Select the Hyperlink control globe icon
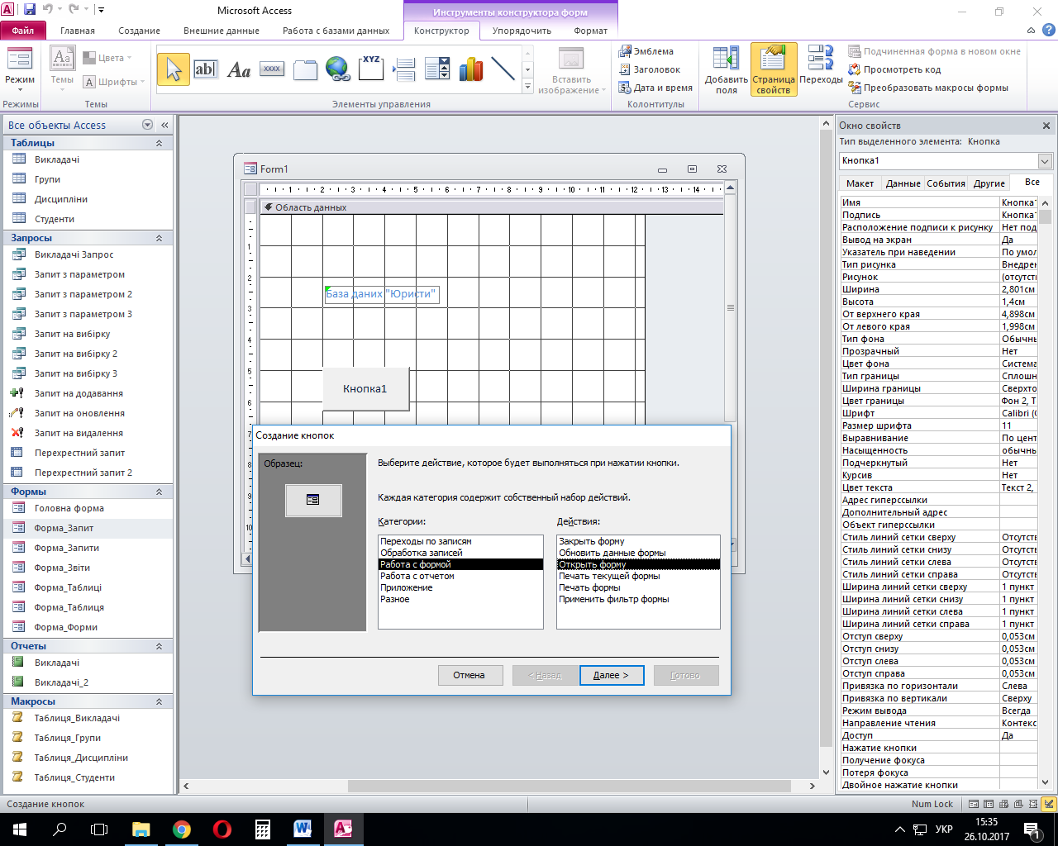Viewport: 1058px width, 846px height. click(337, 69)
